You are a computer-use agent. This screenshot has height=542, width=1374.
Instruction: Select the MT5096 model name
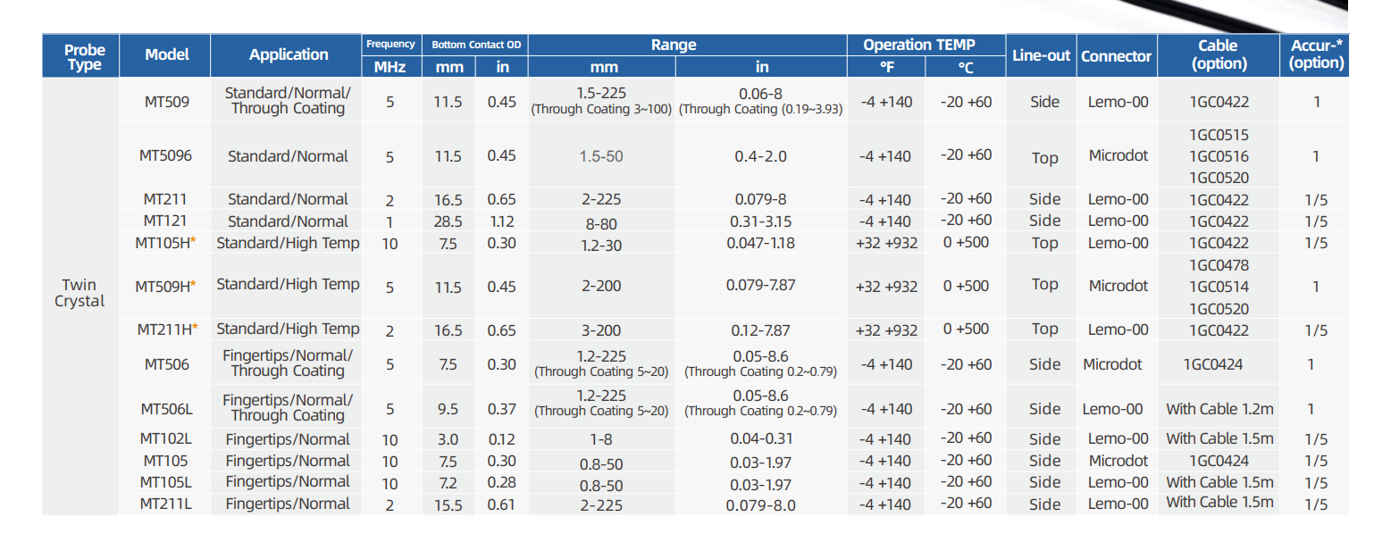tap(165, 155)
